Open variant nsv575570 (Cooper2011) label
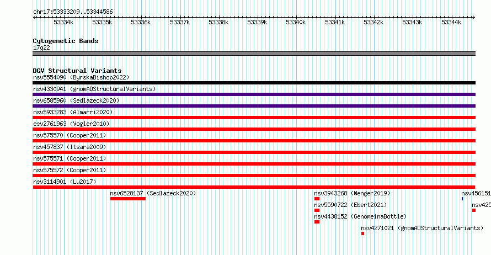This screenshot has height=255, width=491. tap(70, 135)
